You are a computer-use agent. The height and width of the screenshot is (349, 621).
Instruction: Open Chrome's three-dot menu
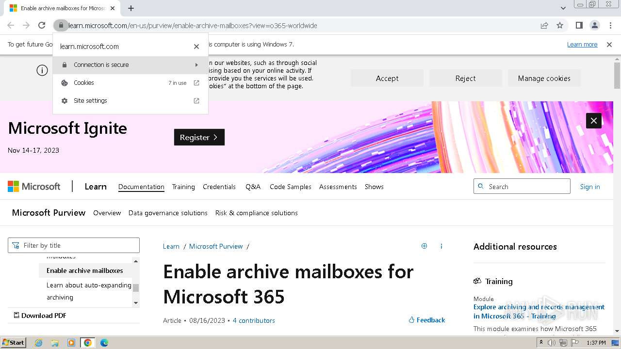pos(610,25)
